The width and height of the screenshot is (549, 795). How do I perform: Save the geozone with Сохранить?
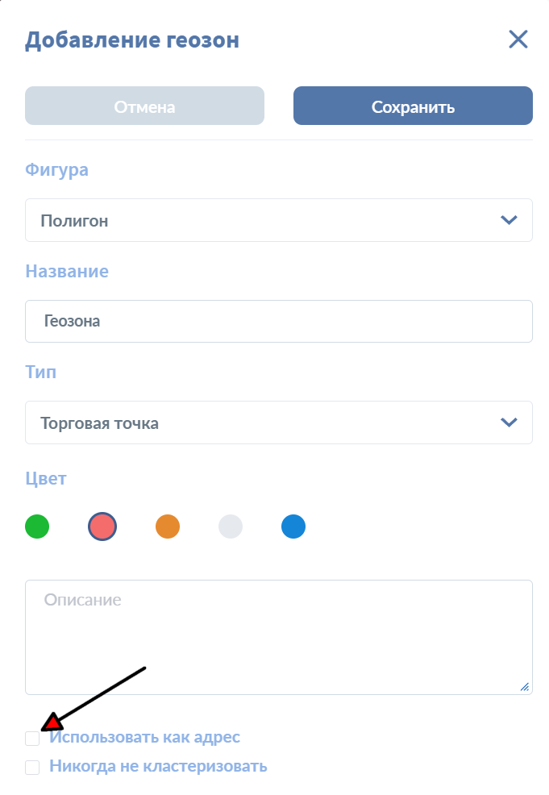coord(413,106)
